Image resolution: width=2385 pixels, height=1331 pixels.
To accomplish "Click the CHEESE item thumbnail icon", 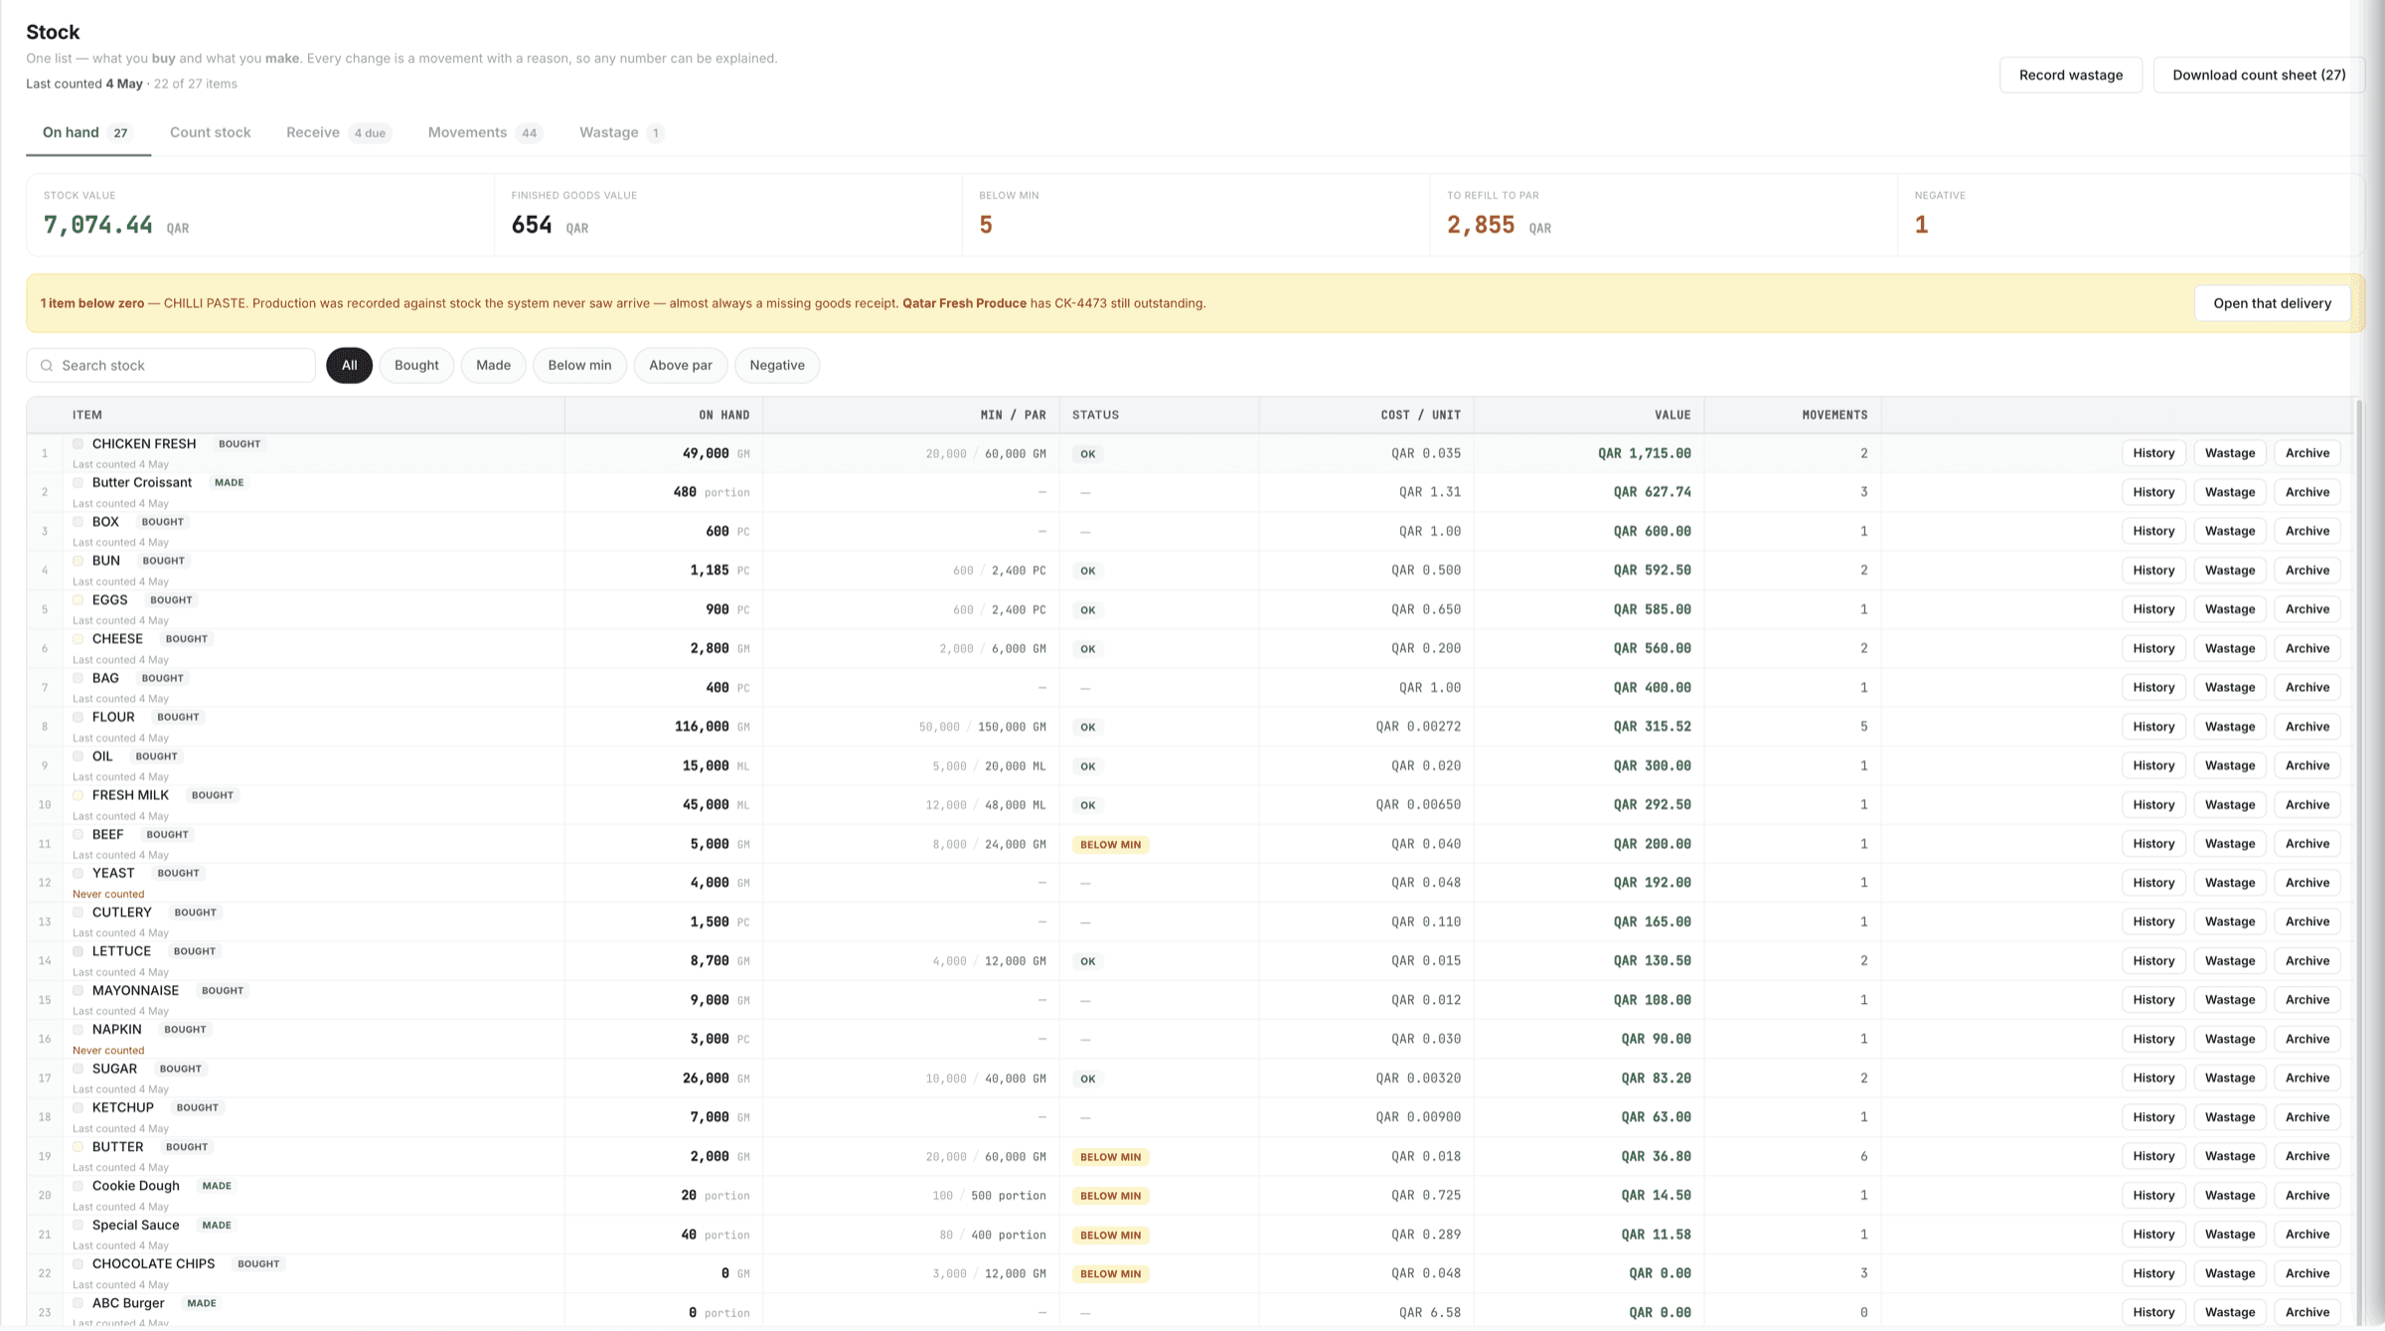I will [79, 639].
